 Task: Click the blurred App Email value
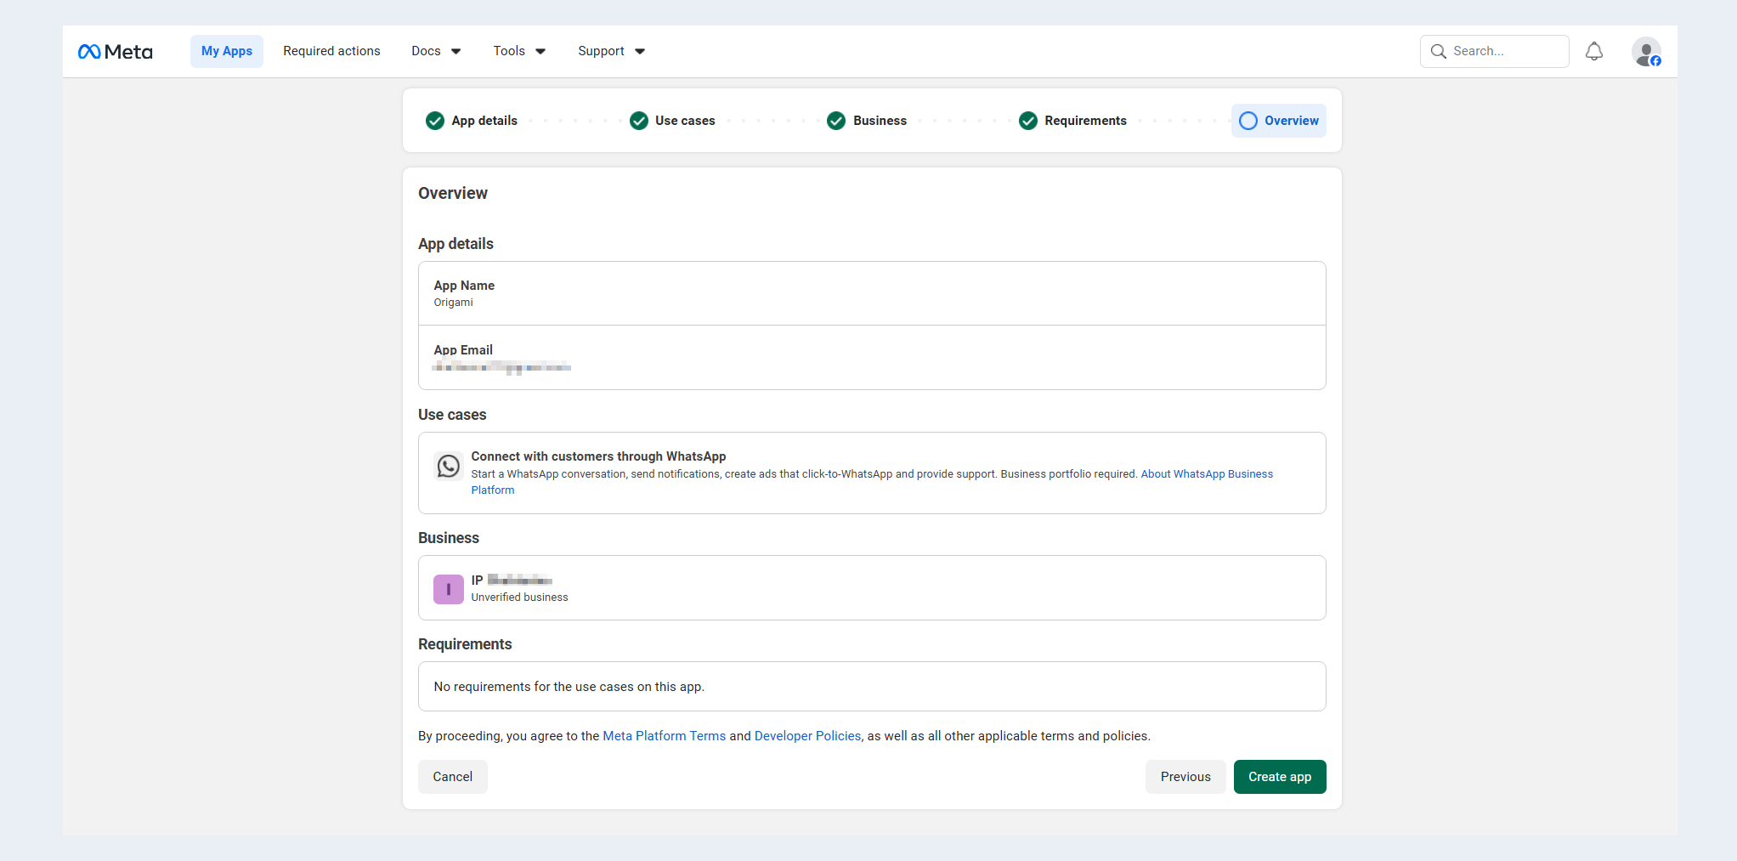coord(501,367)
